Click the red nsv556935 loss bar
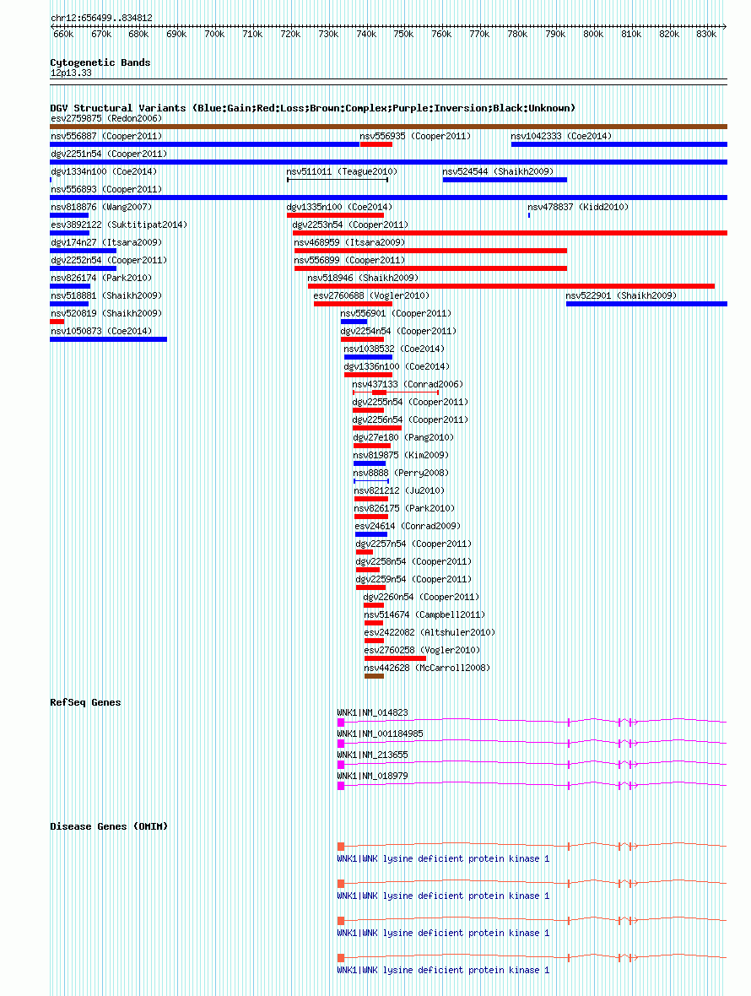This screenshot has height=996, width=751. [375, 145]
